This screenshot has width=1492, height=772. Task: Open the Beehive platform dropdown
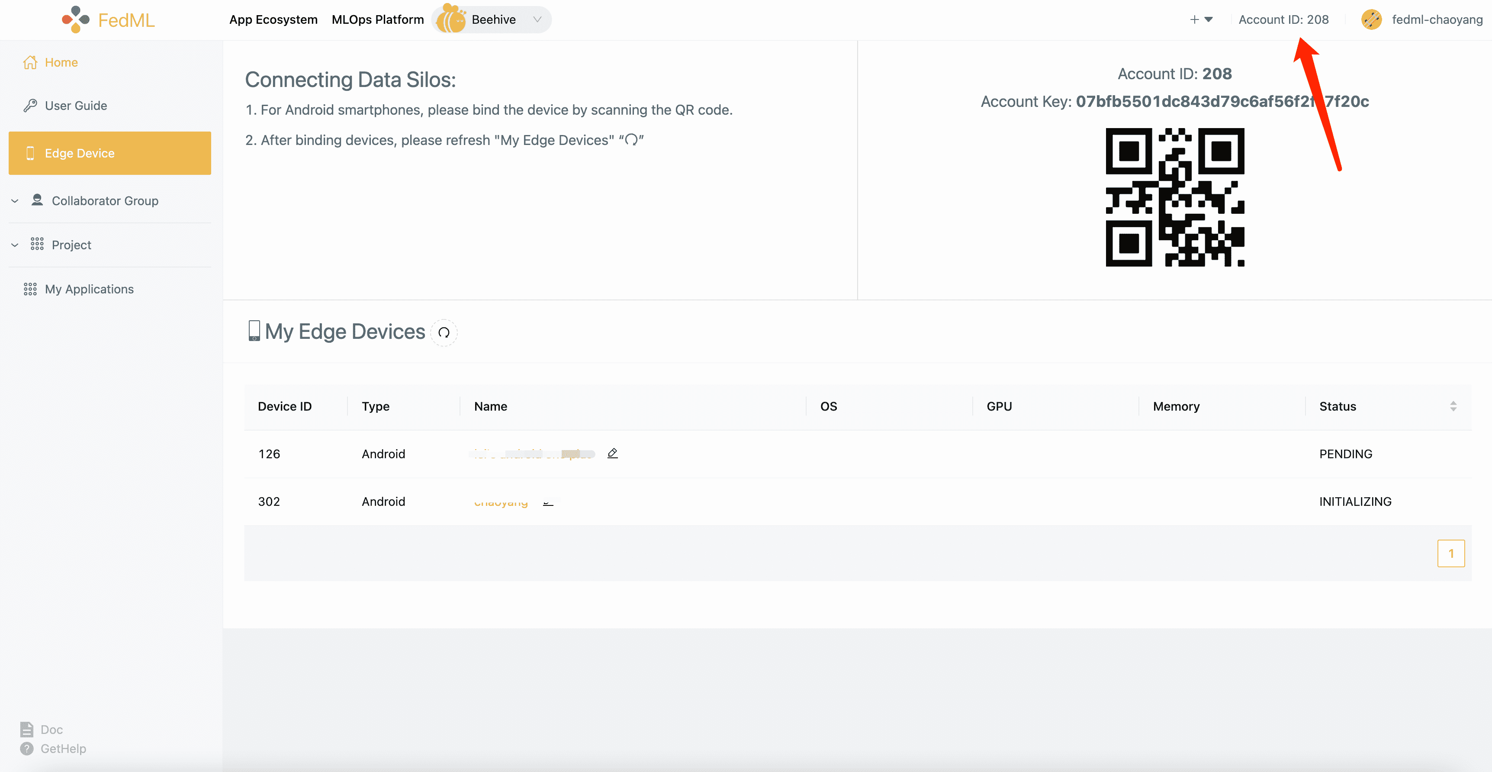(x=492, y=20)
